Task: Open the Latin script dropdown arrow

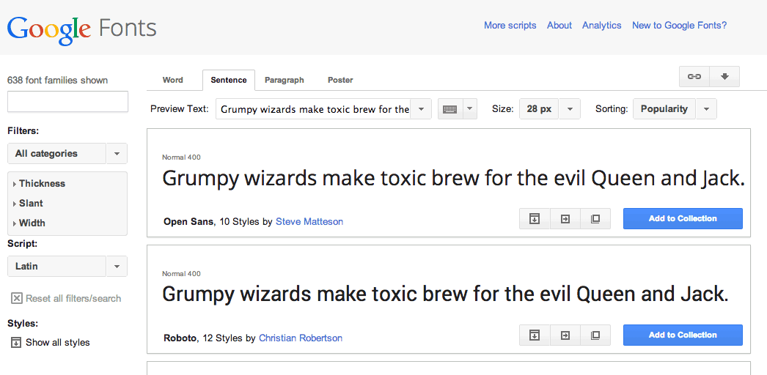Action: (x=117, y=266)
